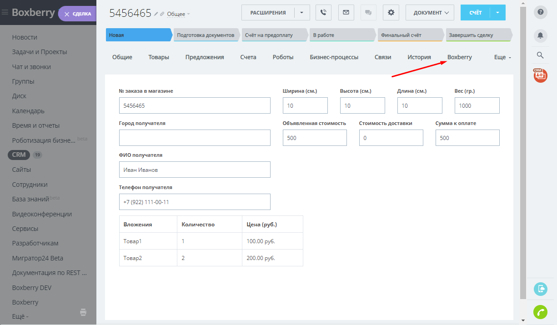Open the Общее pipeline dropdown next to the title

179,14
